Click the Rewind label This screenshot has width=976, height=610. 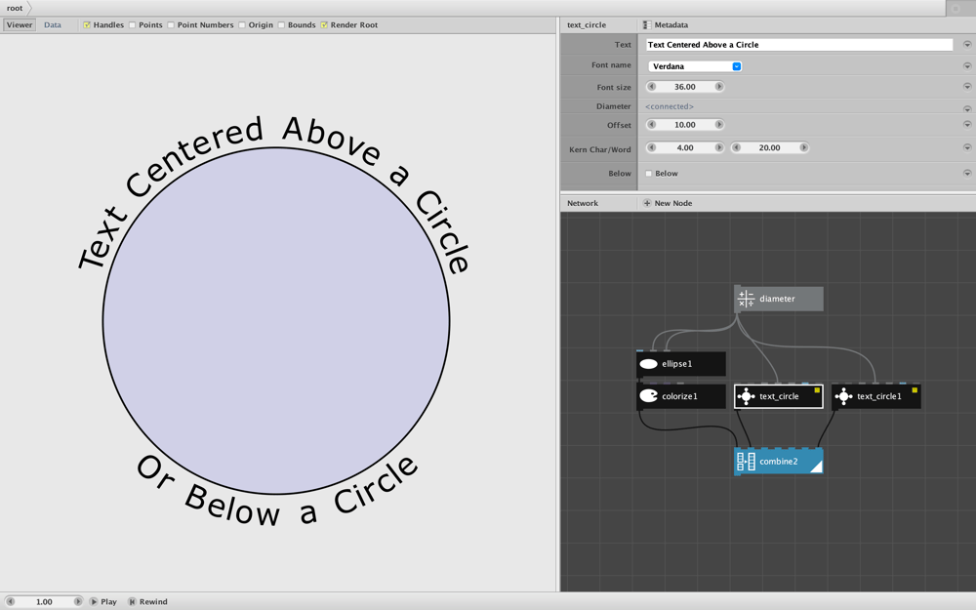pos(153,601)
